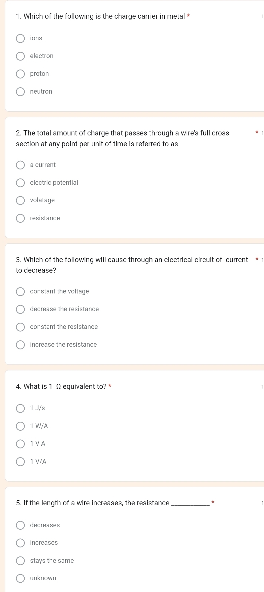This screenshot has width=264, height=592.
Task: Select 'constant the voltage' in question 3
Action: 20,291
